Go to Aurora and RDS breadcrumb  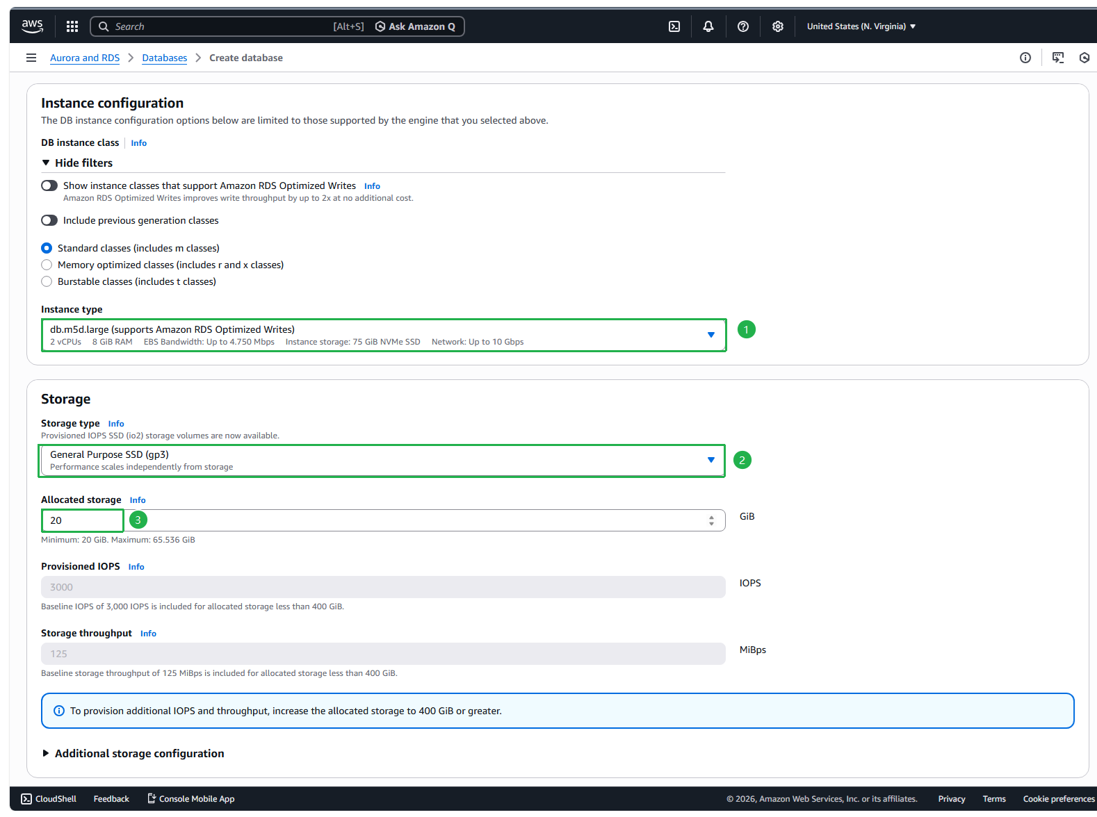coord(85,58)
